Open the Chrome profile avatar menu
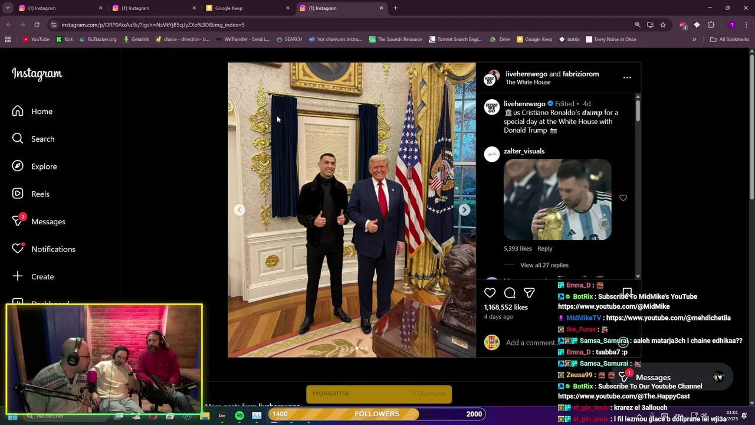Screen dimensions: 755x425 [732, 25]
